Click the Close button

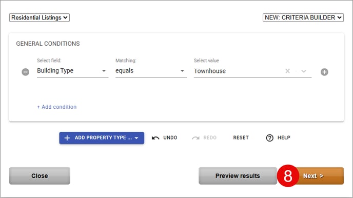click(40, 176)
